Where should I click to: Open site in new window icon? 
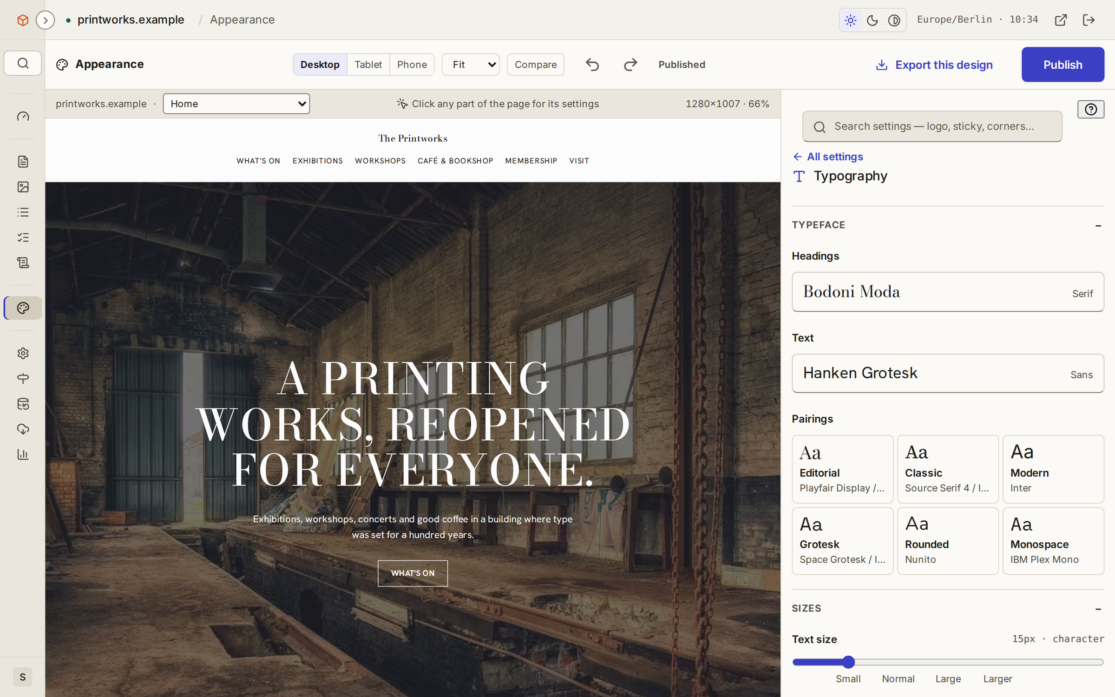click(x=1061, y=20)
